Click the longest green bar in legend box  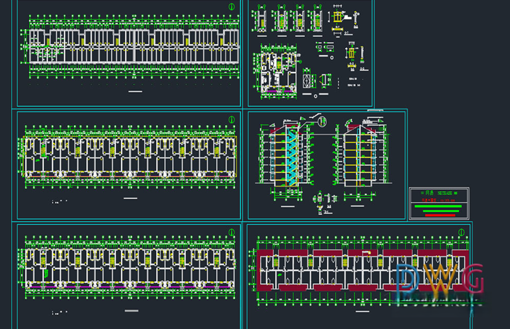(x=438, y=207)
